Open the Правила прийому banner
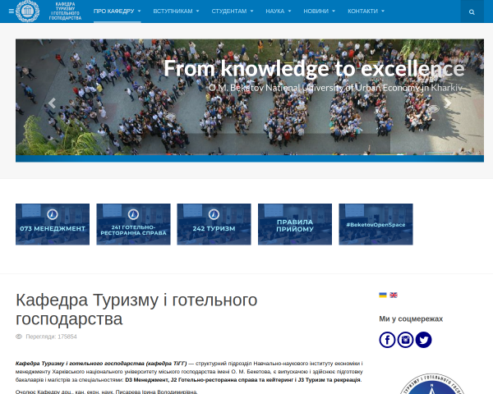Screen dimensions: 493x394 [x=295, y=224]
